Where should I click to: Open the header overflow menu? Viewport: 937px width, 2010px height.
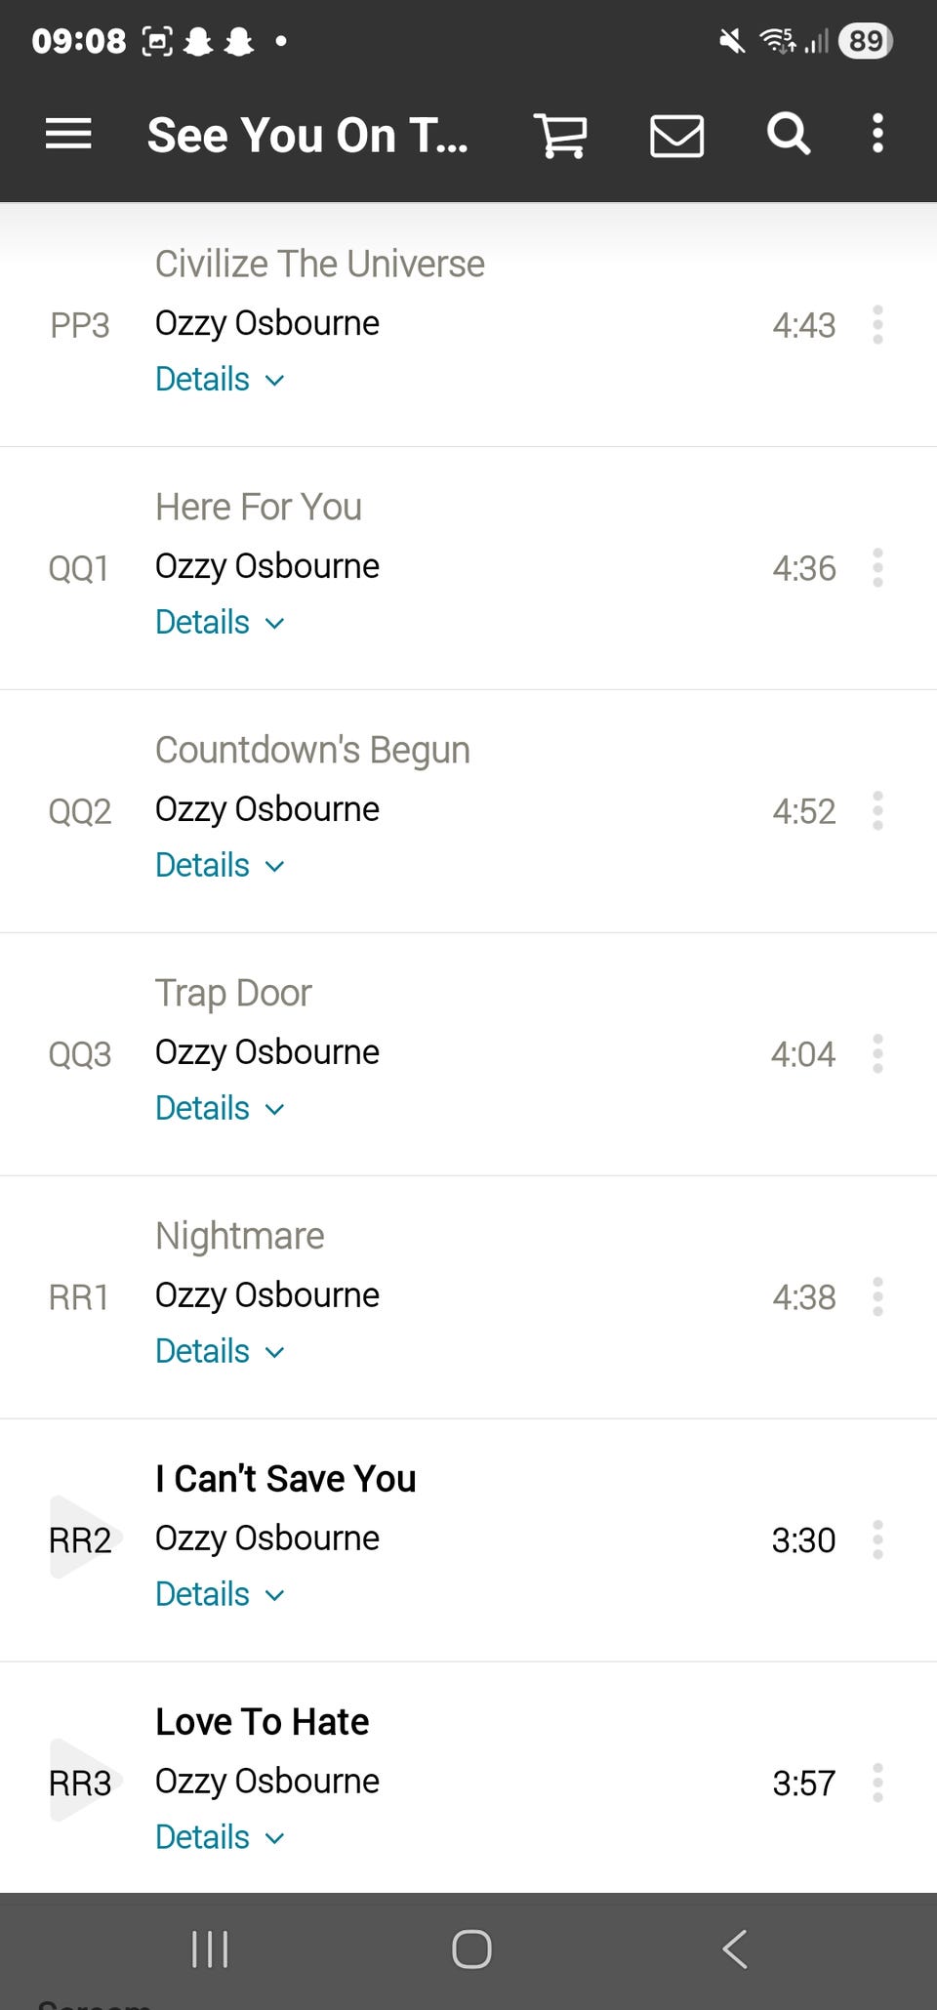click(x=877, y=134)
